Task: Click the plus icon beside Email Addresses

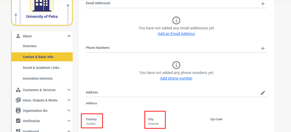Action: click(x=263, y=4)
